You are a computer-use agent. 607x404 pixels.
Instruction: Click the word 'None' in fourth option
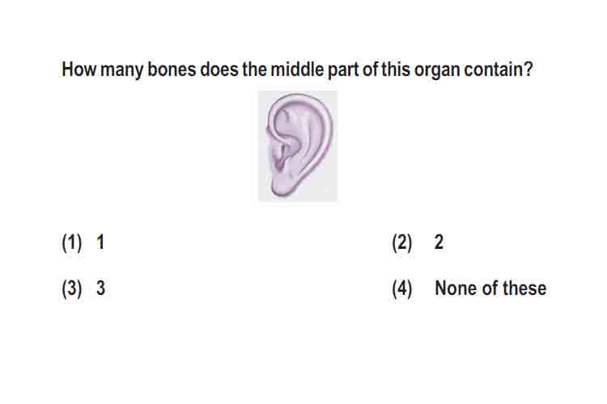[x=456, y=288]
